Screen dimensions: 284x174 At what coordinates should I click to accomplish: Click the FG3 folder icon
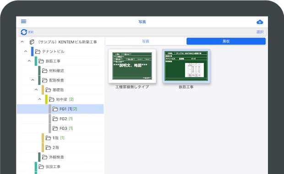tap(55, 128)
